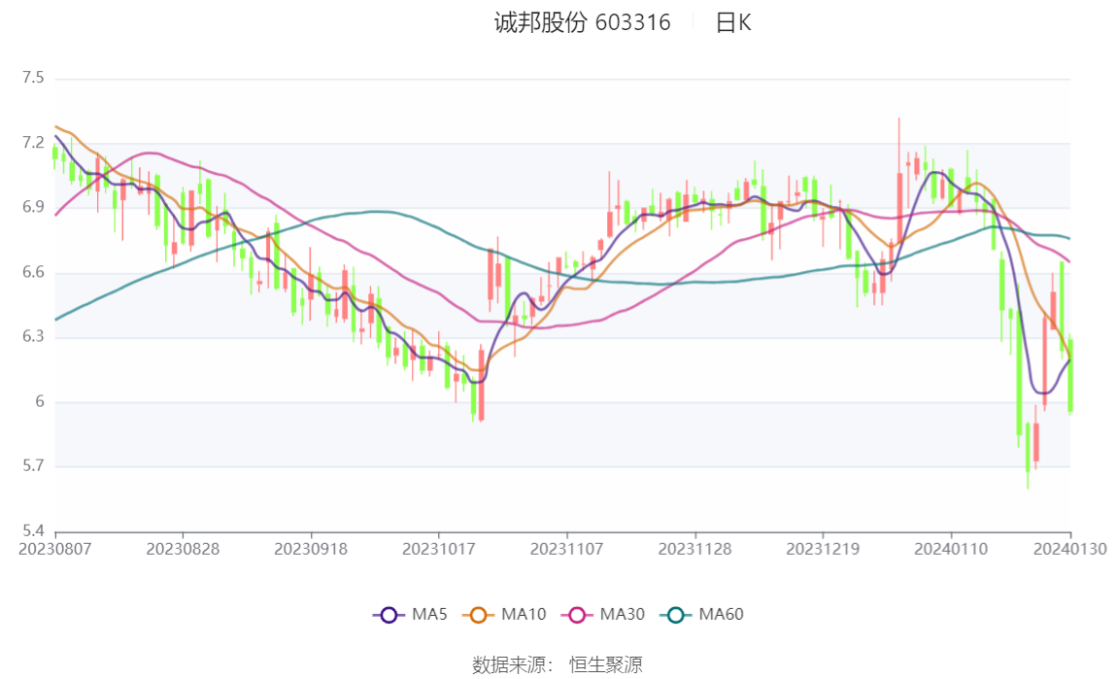
Task: Click the 20240110 date label on the x-axis
Action: 951,549
